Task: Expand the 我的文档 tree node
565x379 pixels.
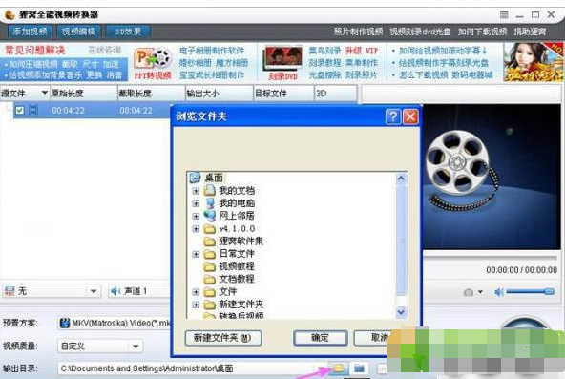Action: [x=196, y=191]
